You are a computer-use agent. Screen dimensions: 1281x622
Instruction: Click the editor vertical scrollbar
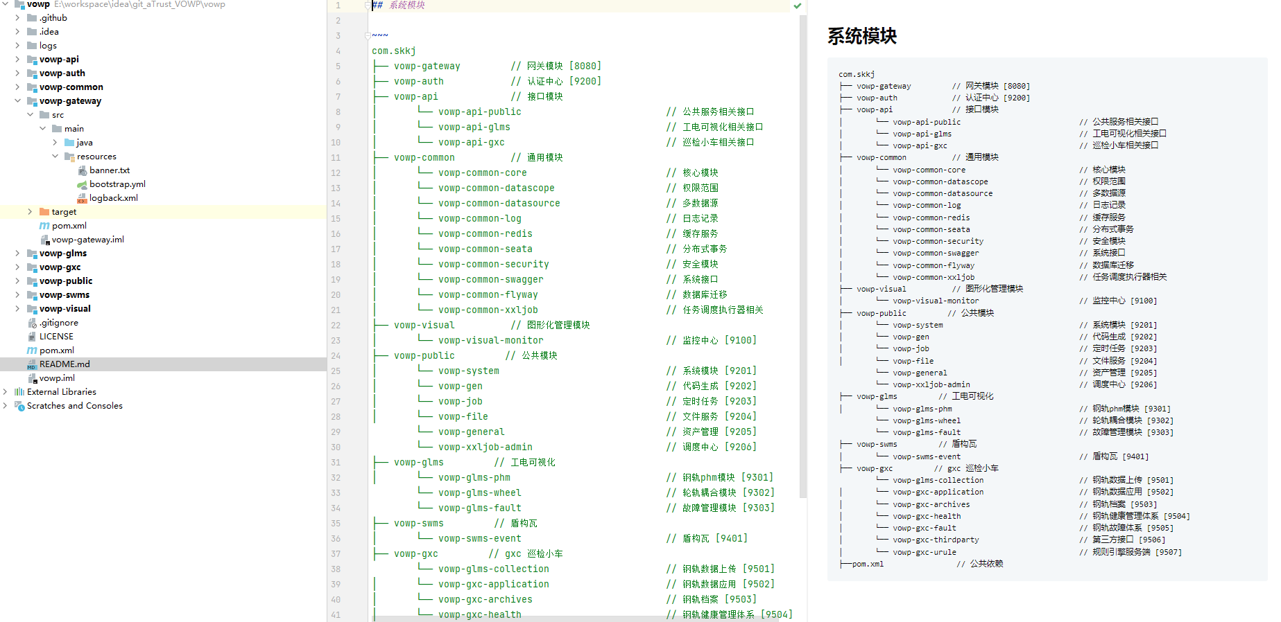803,256
